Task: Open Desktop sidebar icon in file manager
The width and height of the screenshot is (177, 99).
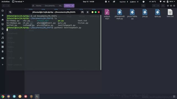Action: click(2, 24)
